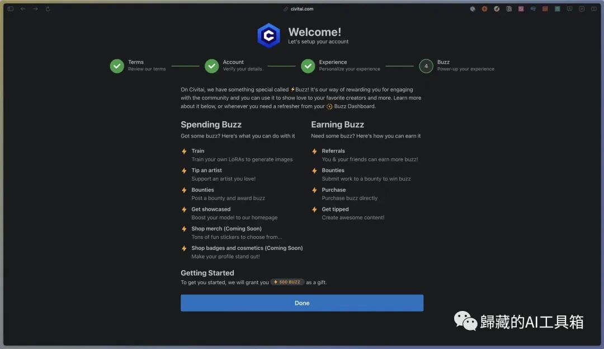Click the Getting Started heading
The height and width of the screenshot is (349, 604).
coord(207,273)
